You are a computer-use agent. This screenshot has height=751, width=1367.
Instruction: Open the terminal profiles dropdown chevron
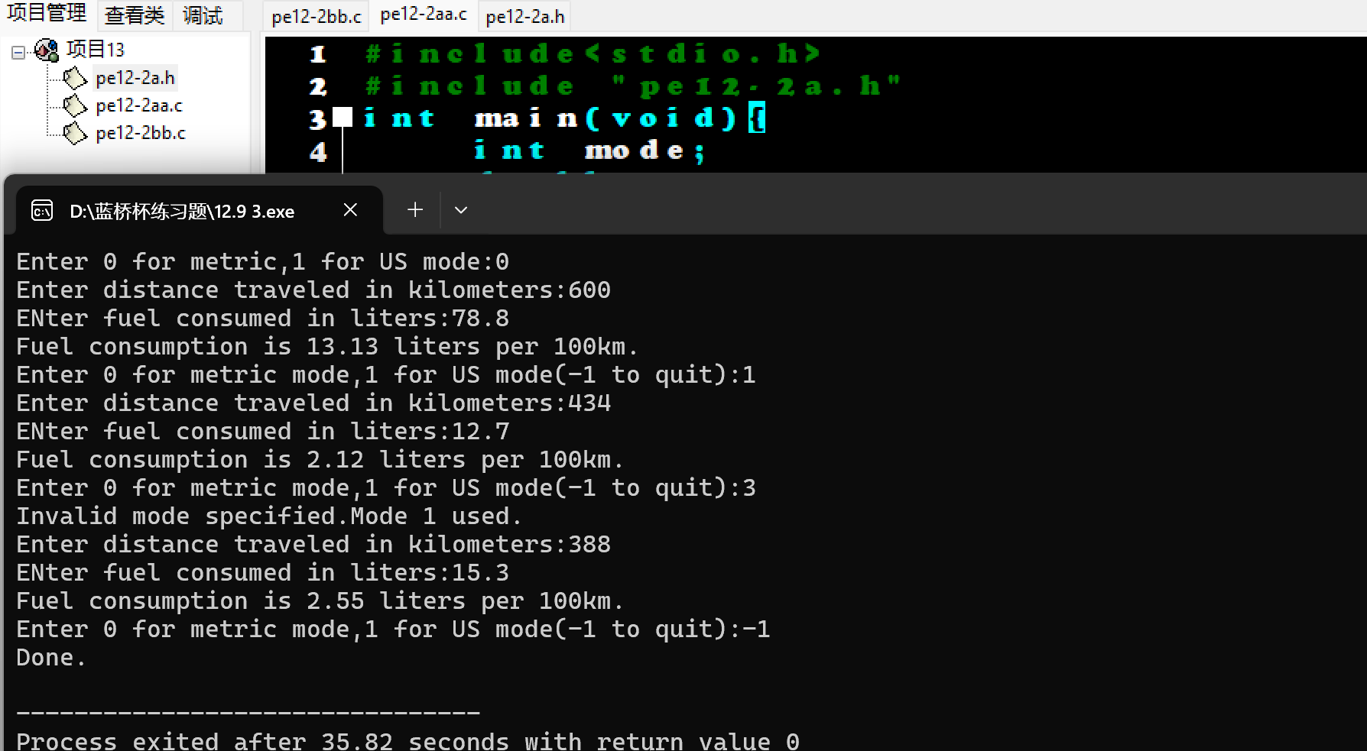(x=460, y=209)
